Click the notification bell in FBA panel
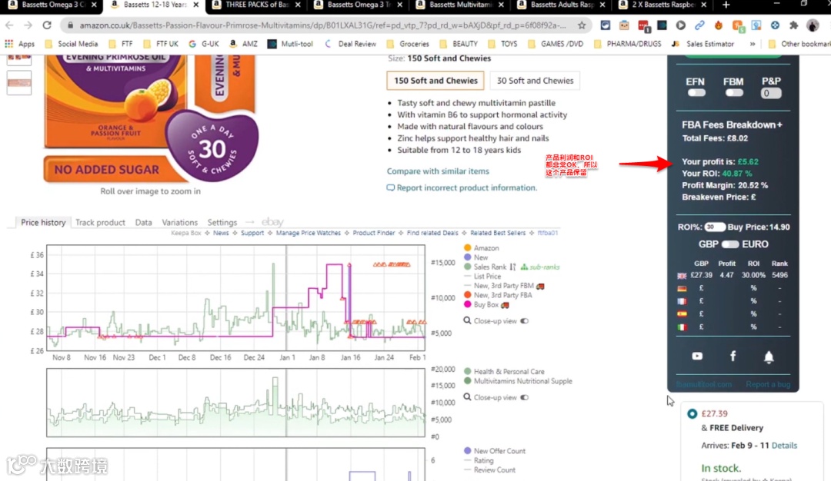Screen dimensions: 831x481 (x=769, y=357)
